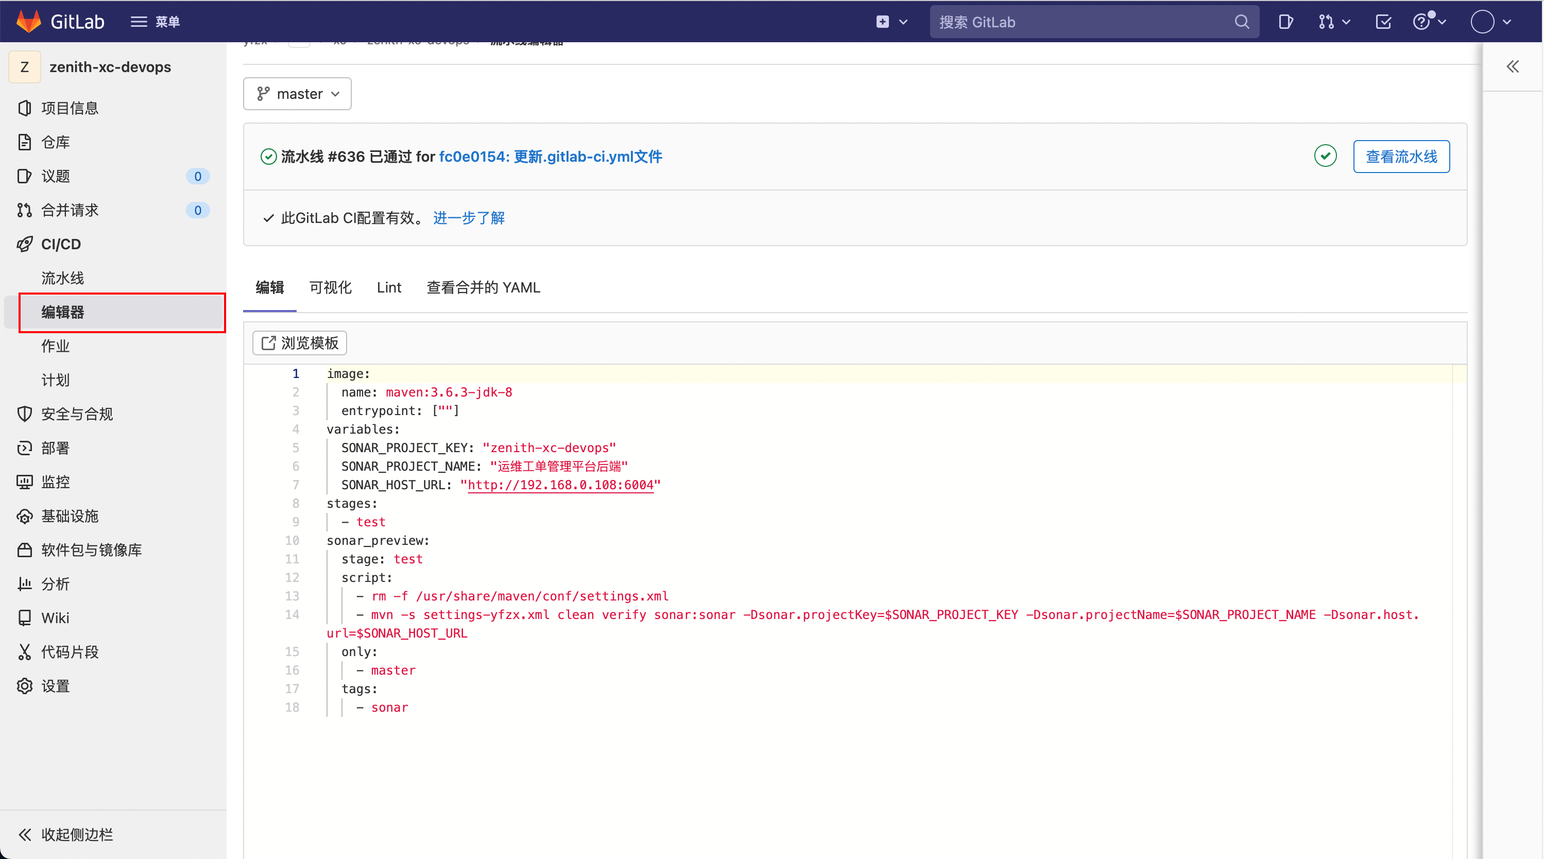
Task: Open commit link fc0e0154 更新.gitlab-ci.yml文件
Action: click(550, 157)
